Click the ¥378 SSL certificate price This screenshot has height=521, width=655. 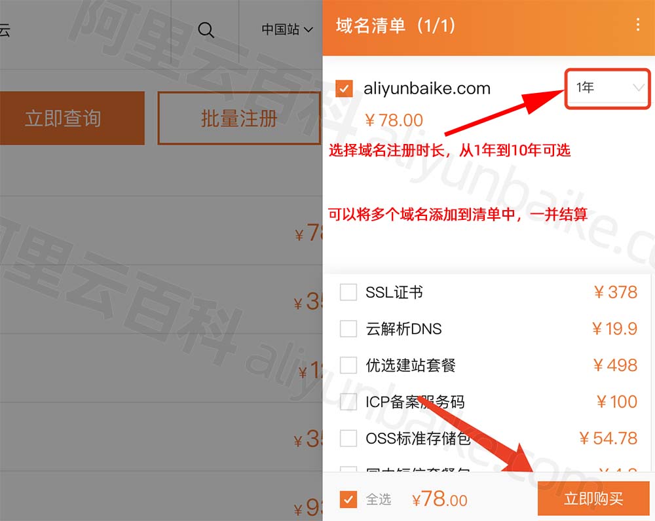(x=615, y=292)
